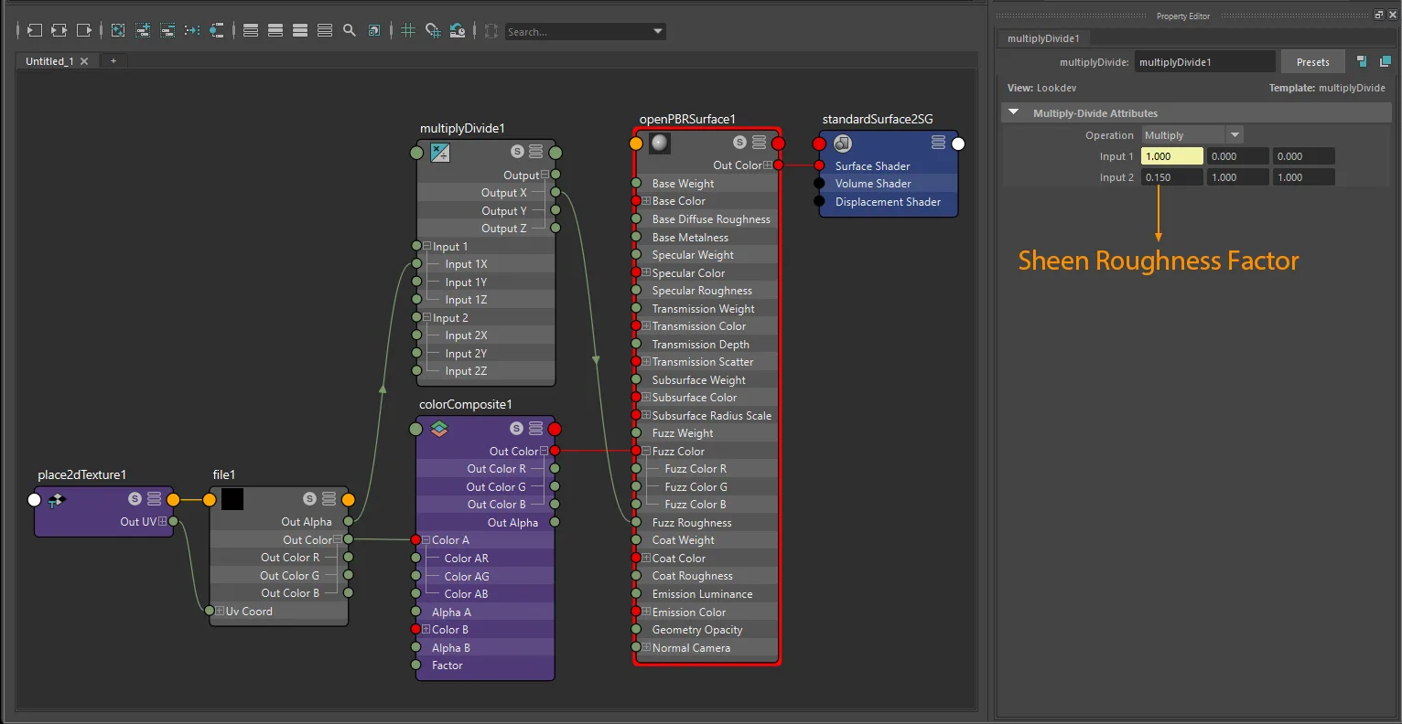Click view mode bars icon on standardSurface2SG node

click(938, 143)
